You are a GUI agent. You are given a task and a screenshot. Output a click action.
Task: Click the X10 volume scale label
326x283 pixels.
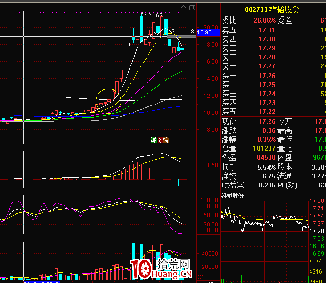pos(203,277)
